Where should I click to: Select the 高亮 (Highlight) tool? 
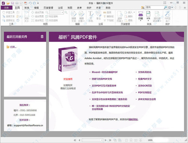(108, 12)
